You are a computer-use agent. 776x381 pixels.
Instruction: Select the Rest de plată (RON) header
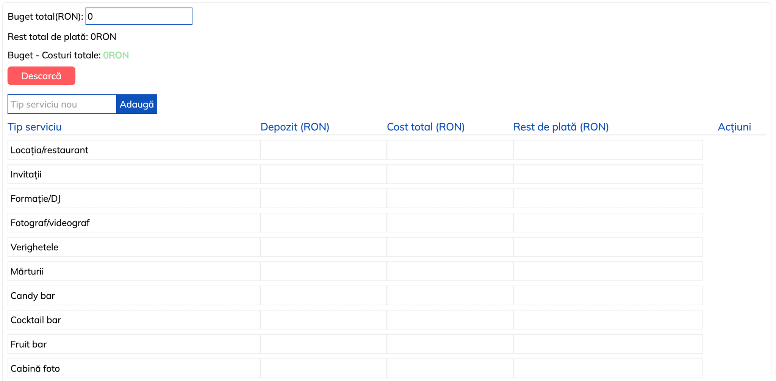tap(560, 127)
